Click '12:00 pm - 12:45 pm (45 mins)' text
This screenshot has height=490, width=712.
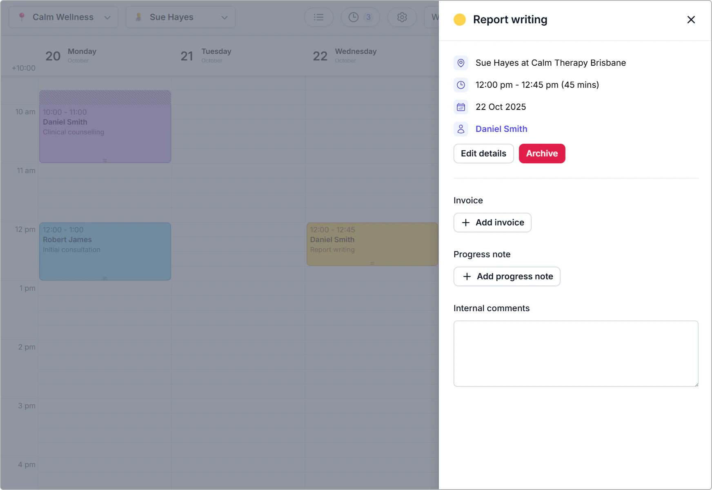[537, 85]
